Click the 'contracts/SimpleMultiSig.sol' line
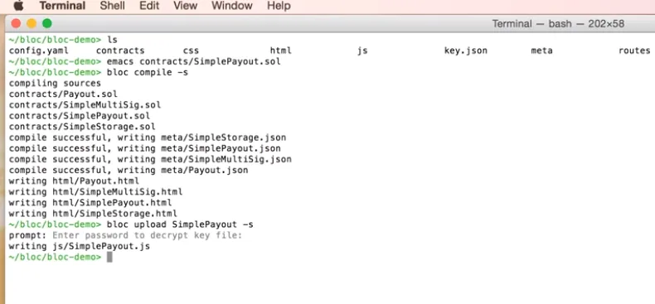This screenshot has width=655, height=304. (x=85, y=105)
